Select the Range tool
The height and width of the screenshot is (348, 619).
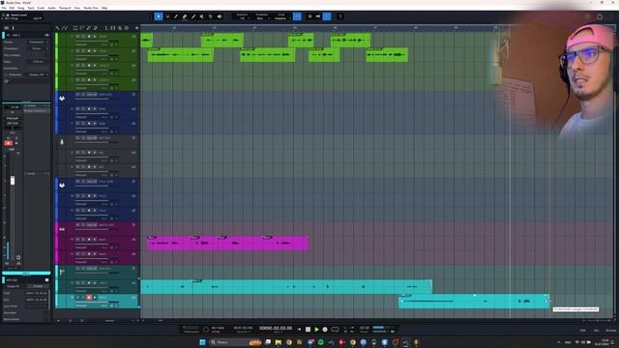pos(167,16)
